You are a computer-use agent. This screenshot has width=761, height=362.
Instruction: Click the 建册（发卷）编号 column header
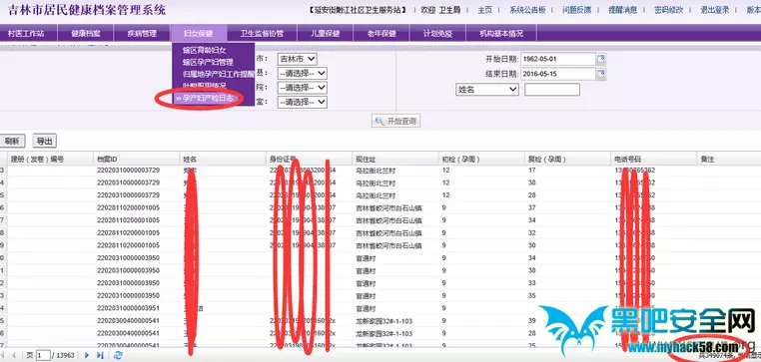[51, 159]
